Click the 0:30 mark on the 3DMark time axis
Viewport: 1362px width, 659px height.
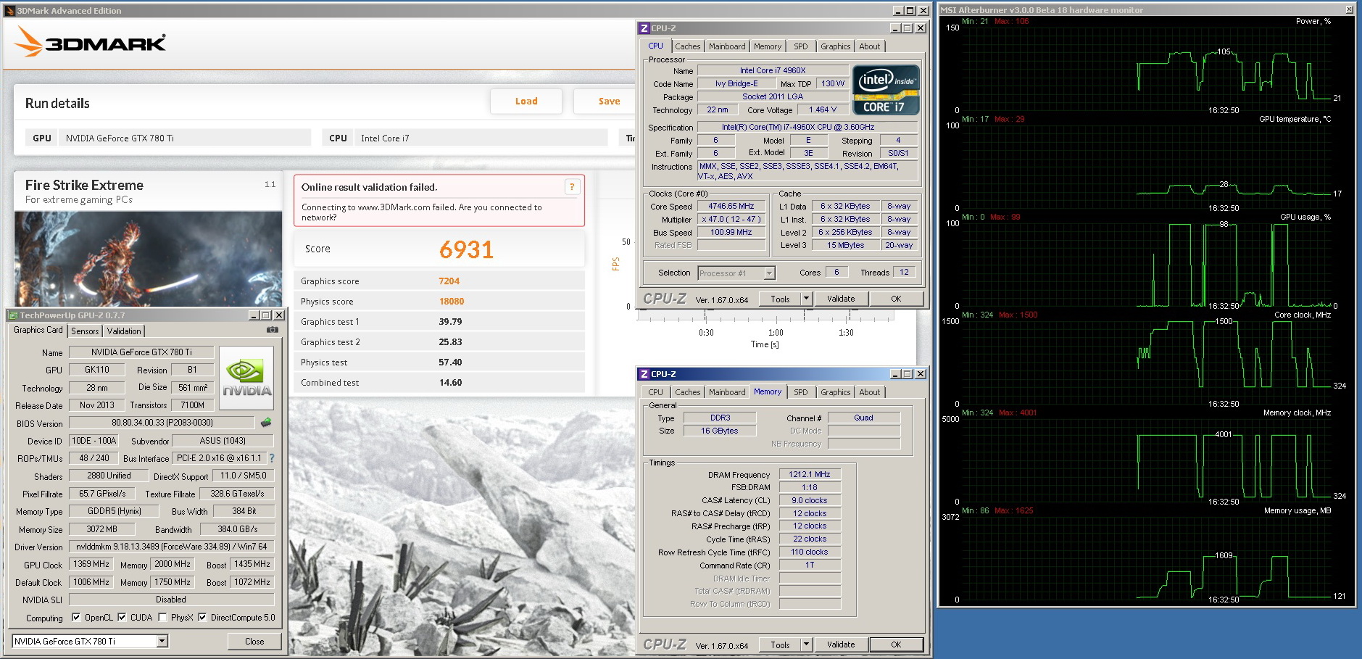(706, 333)
